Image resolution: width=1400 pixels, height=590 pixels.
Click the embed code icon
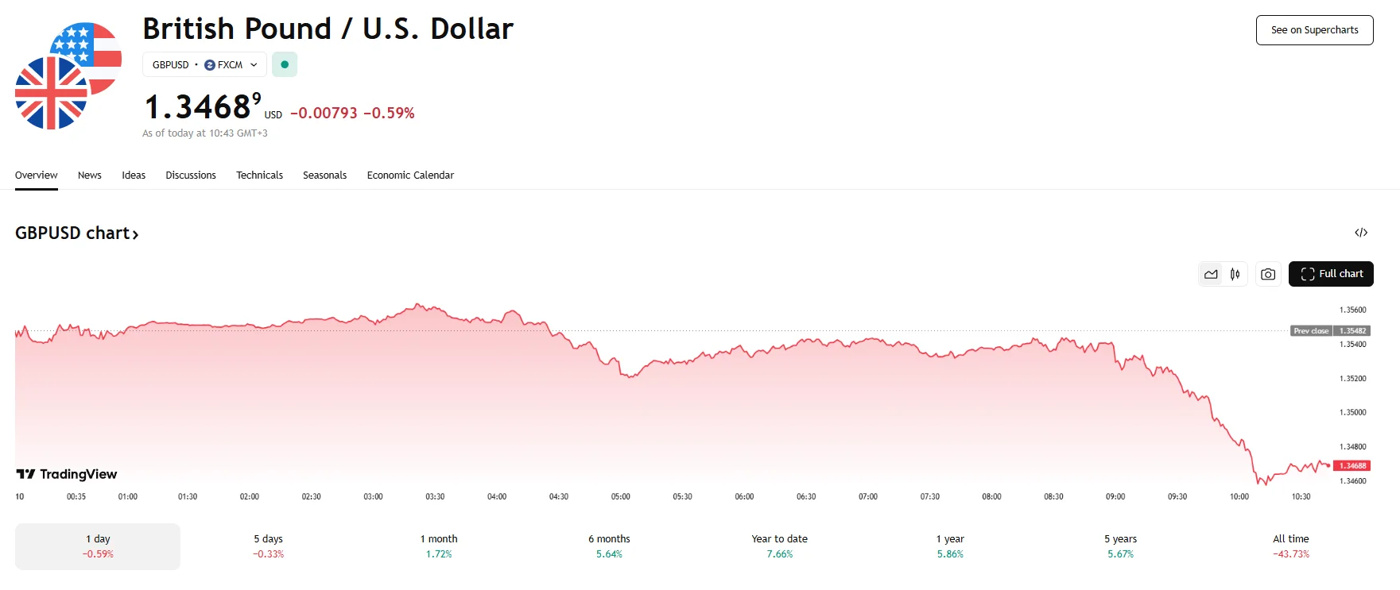tap(1361, 233)
